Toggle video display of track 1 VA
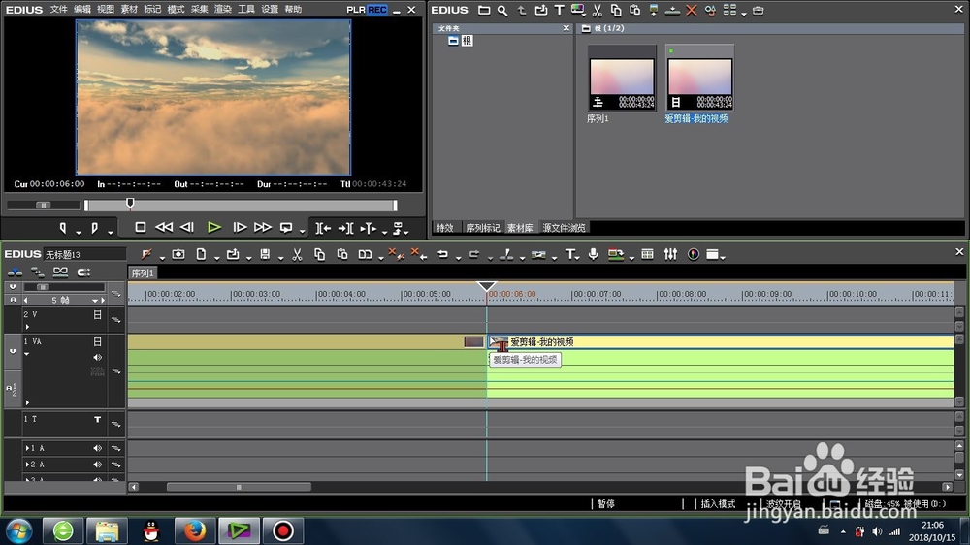This screenshot has height=545, width=970. point(97,341)
